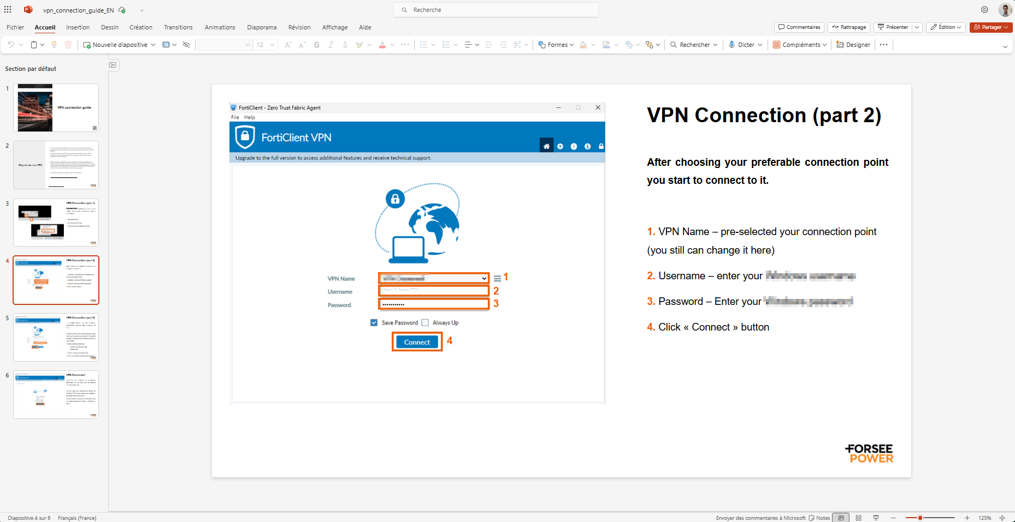Switch to slide sorter view icon

859,518
